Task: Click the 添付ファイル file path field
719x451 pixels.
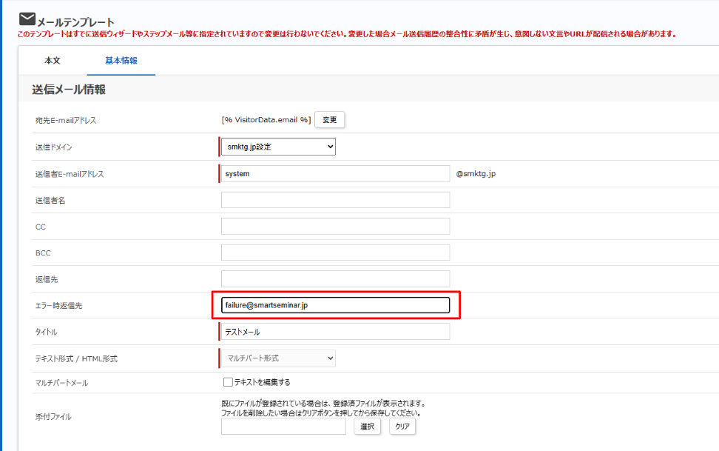Action: [283, 427]
